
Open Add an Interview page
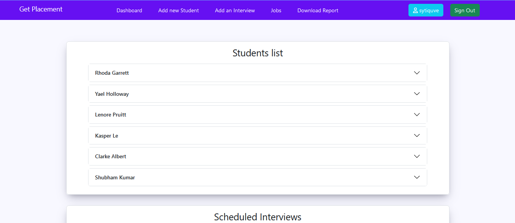[235, 10]
